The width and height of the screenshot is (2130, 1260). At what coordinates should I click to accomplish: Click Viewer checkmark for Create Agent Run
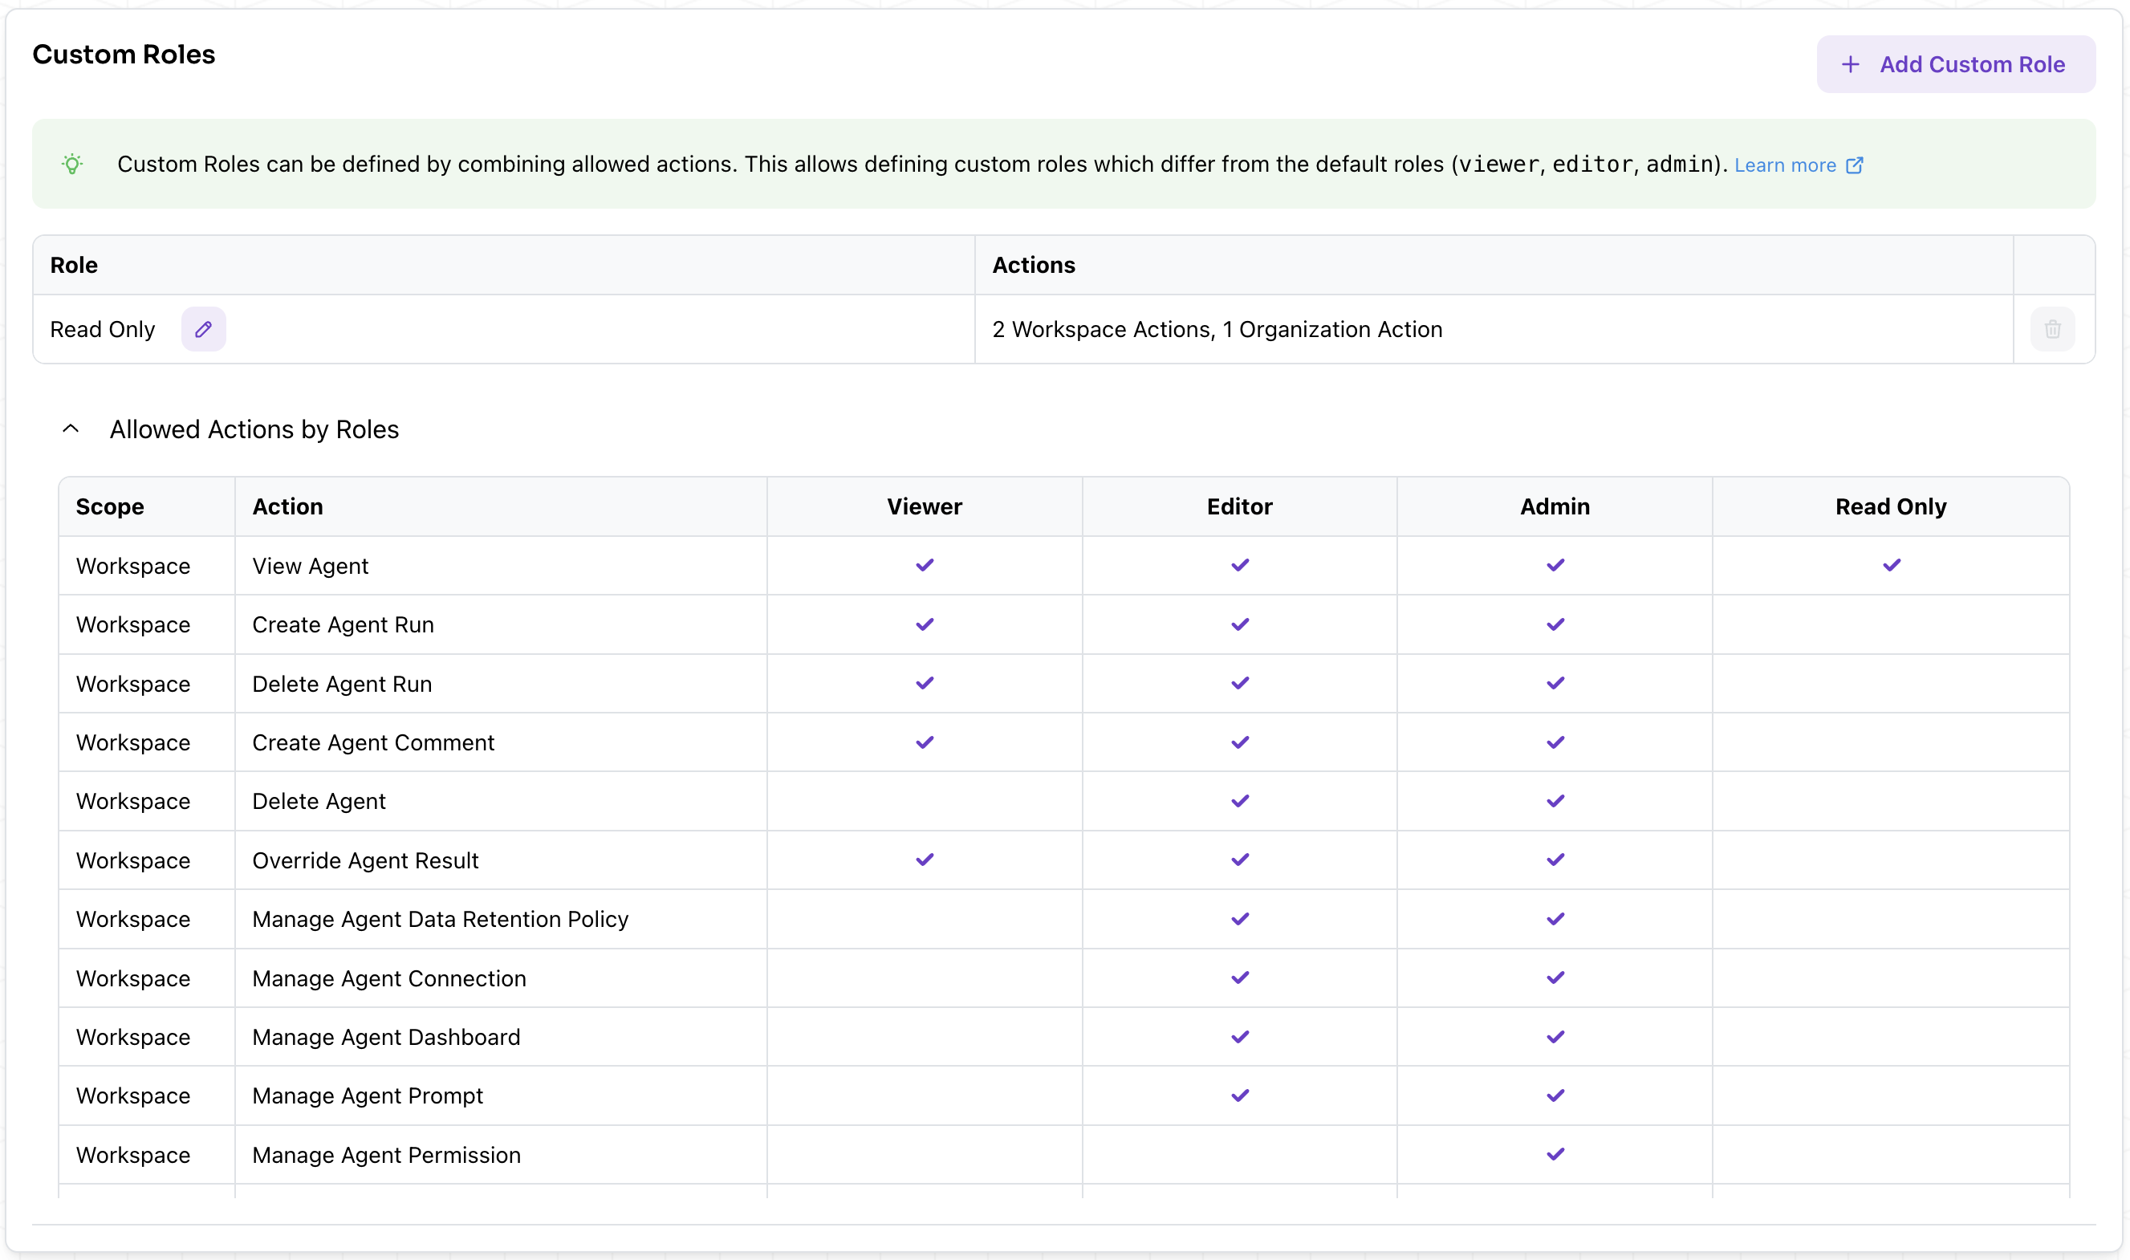(925, 625)
